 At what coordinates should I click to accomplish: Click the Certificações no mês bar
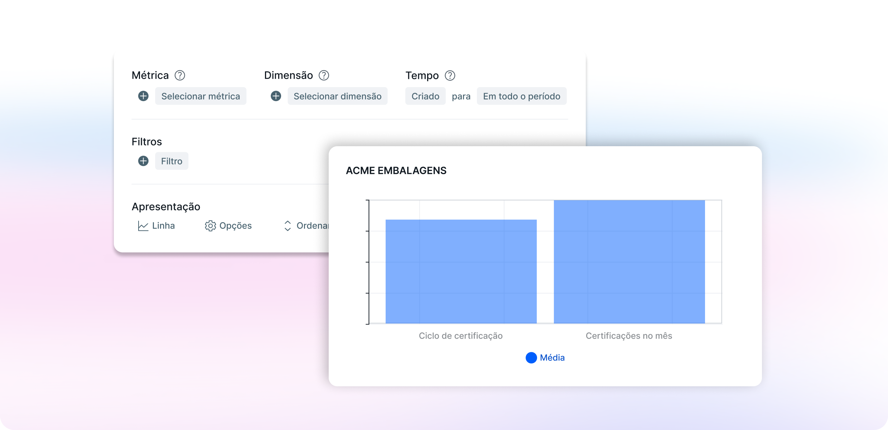(629, 262)
